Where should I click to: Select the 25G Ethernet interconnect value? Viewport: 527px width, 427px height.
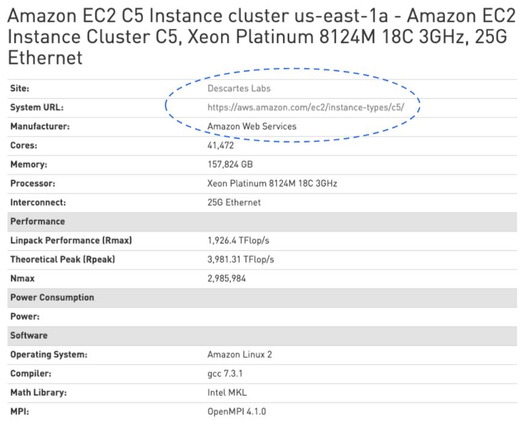click(x=234, y=203)
